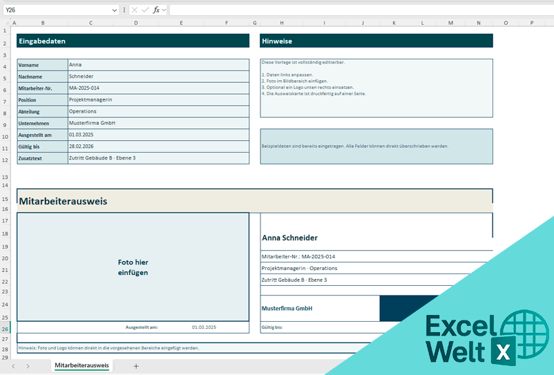This screenshot has height=375, width=554.
Task: Click the three-dot handle beside the Name Box
Action: pos(124,10)
